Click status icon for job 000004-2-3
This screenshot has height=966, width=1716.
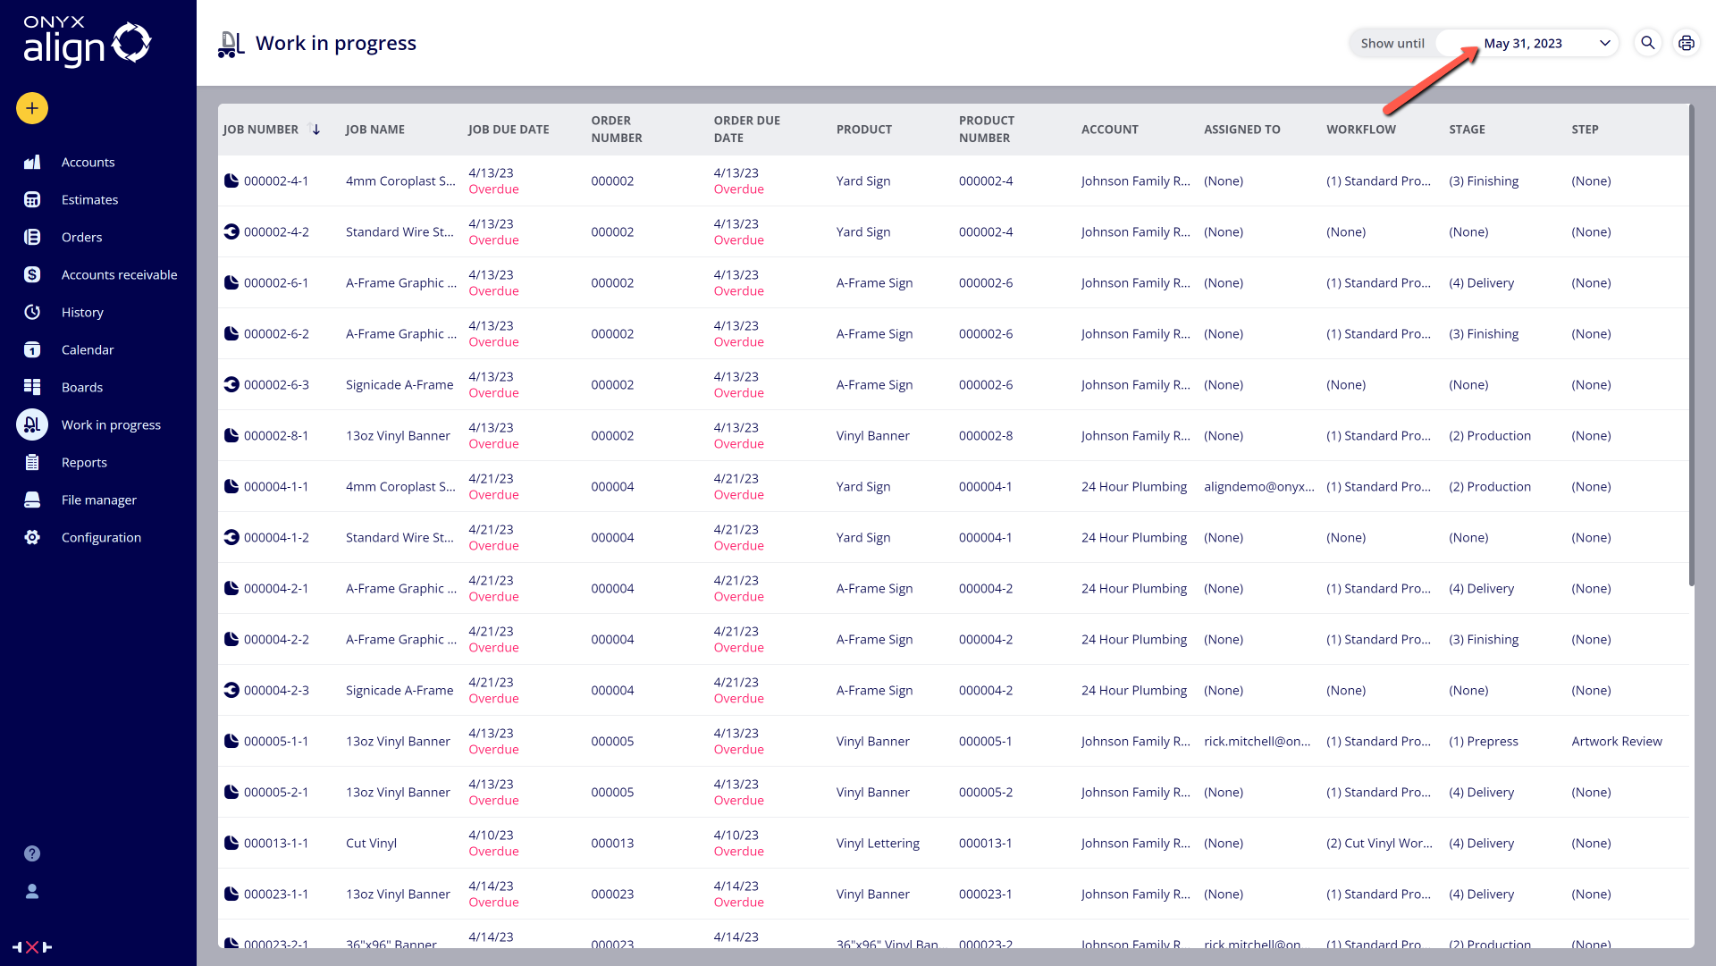231,690
